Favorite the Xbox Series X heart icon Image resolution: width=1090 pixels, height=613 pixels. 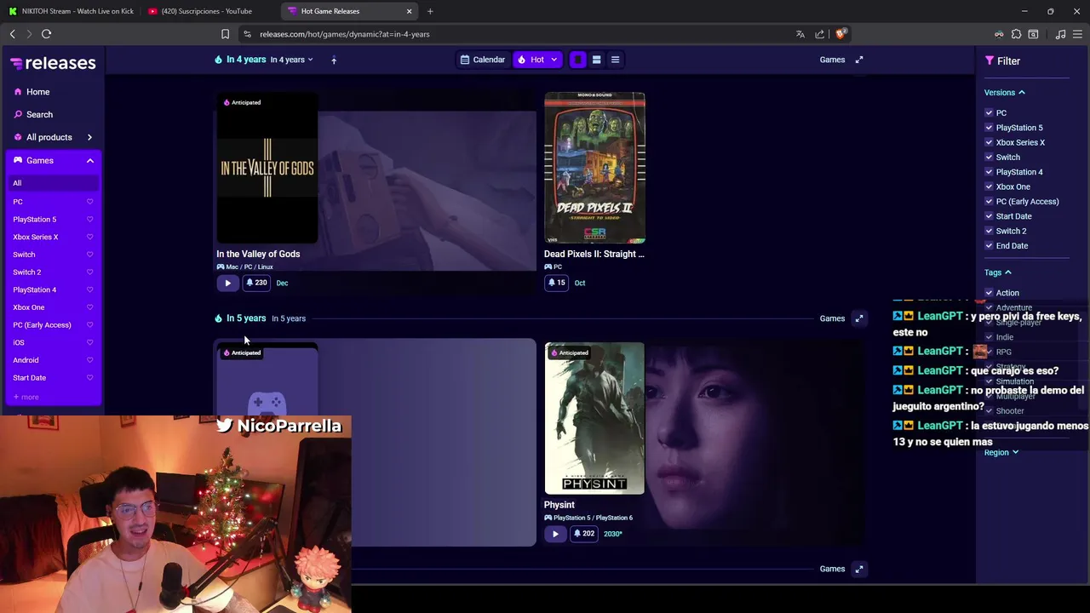[89, 237]
